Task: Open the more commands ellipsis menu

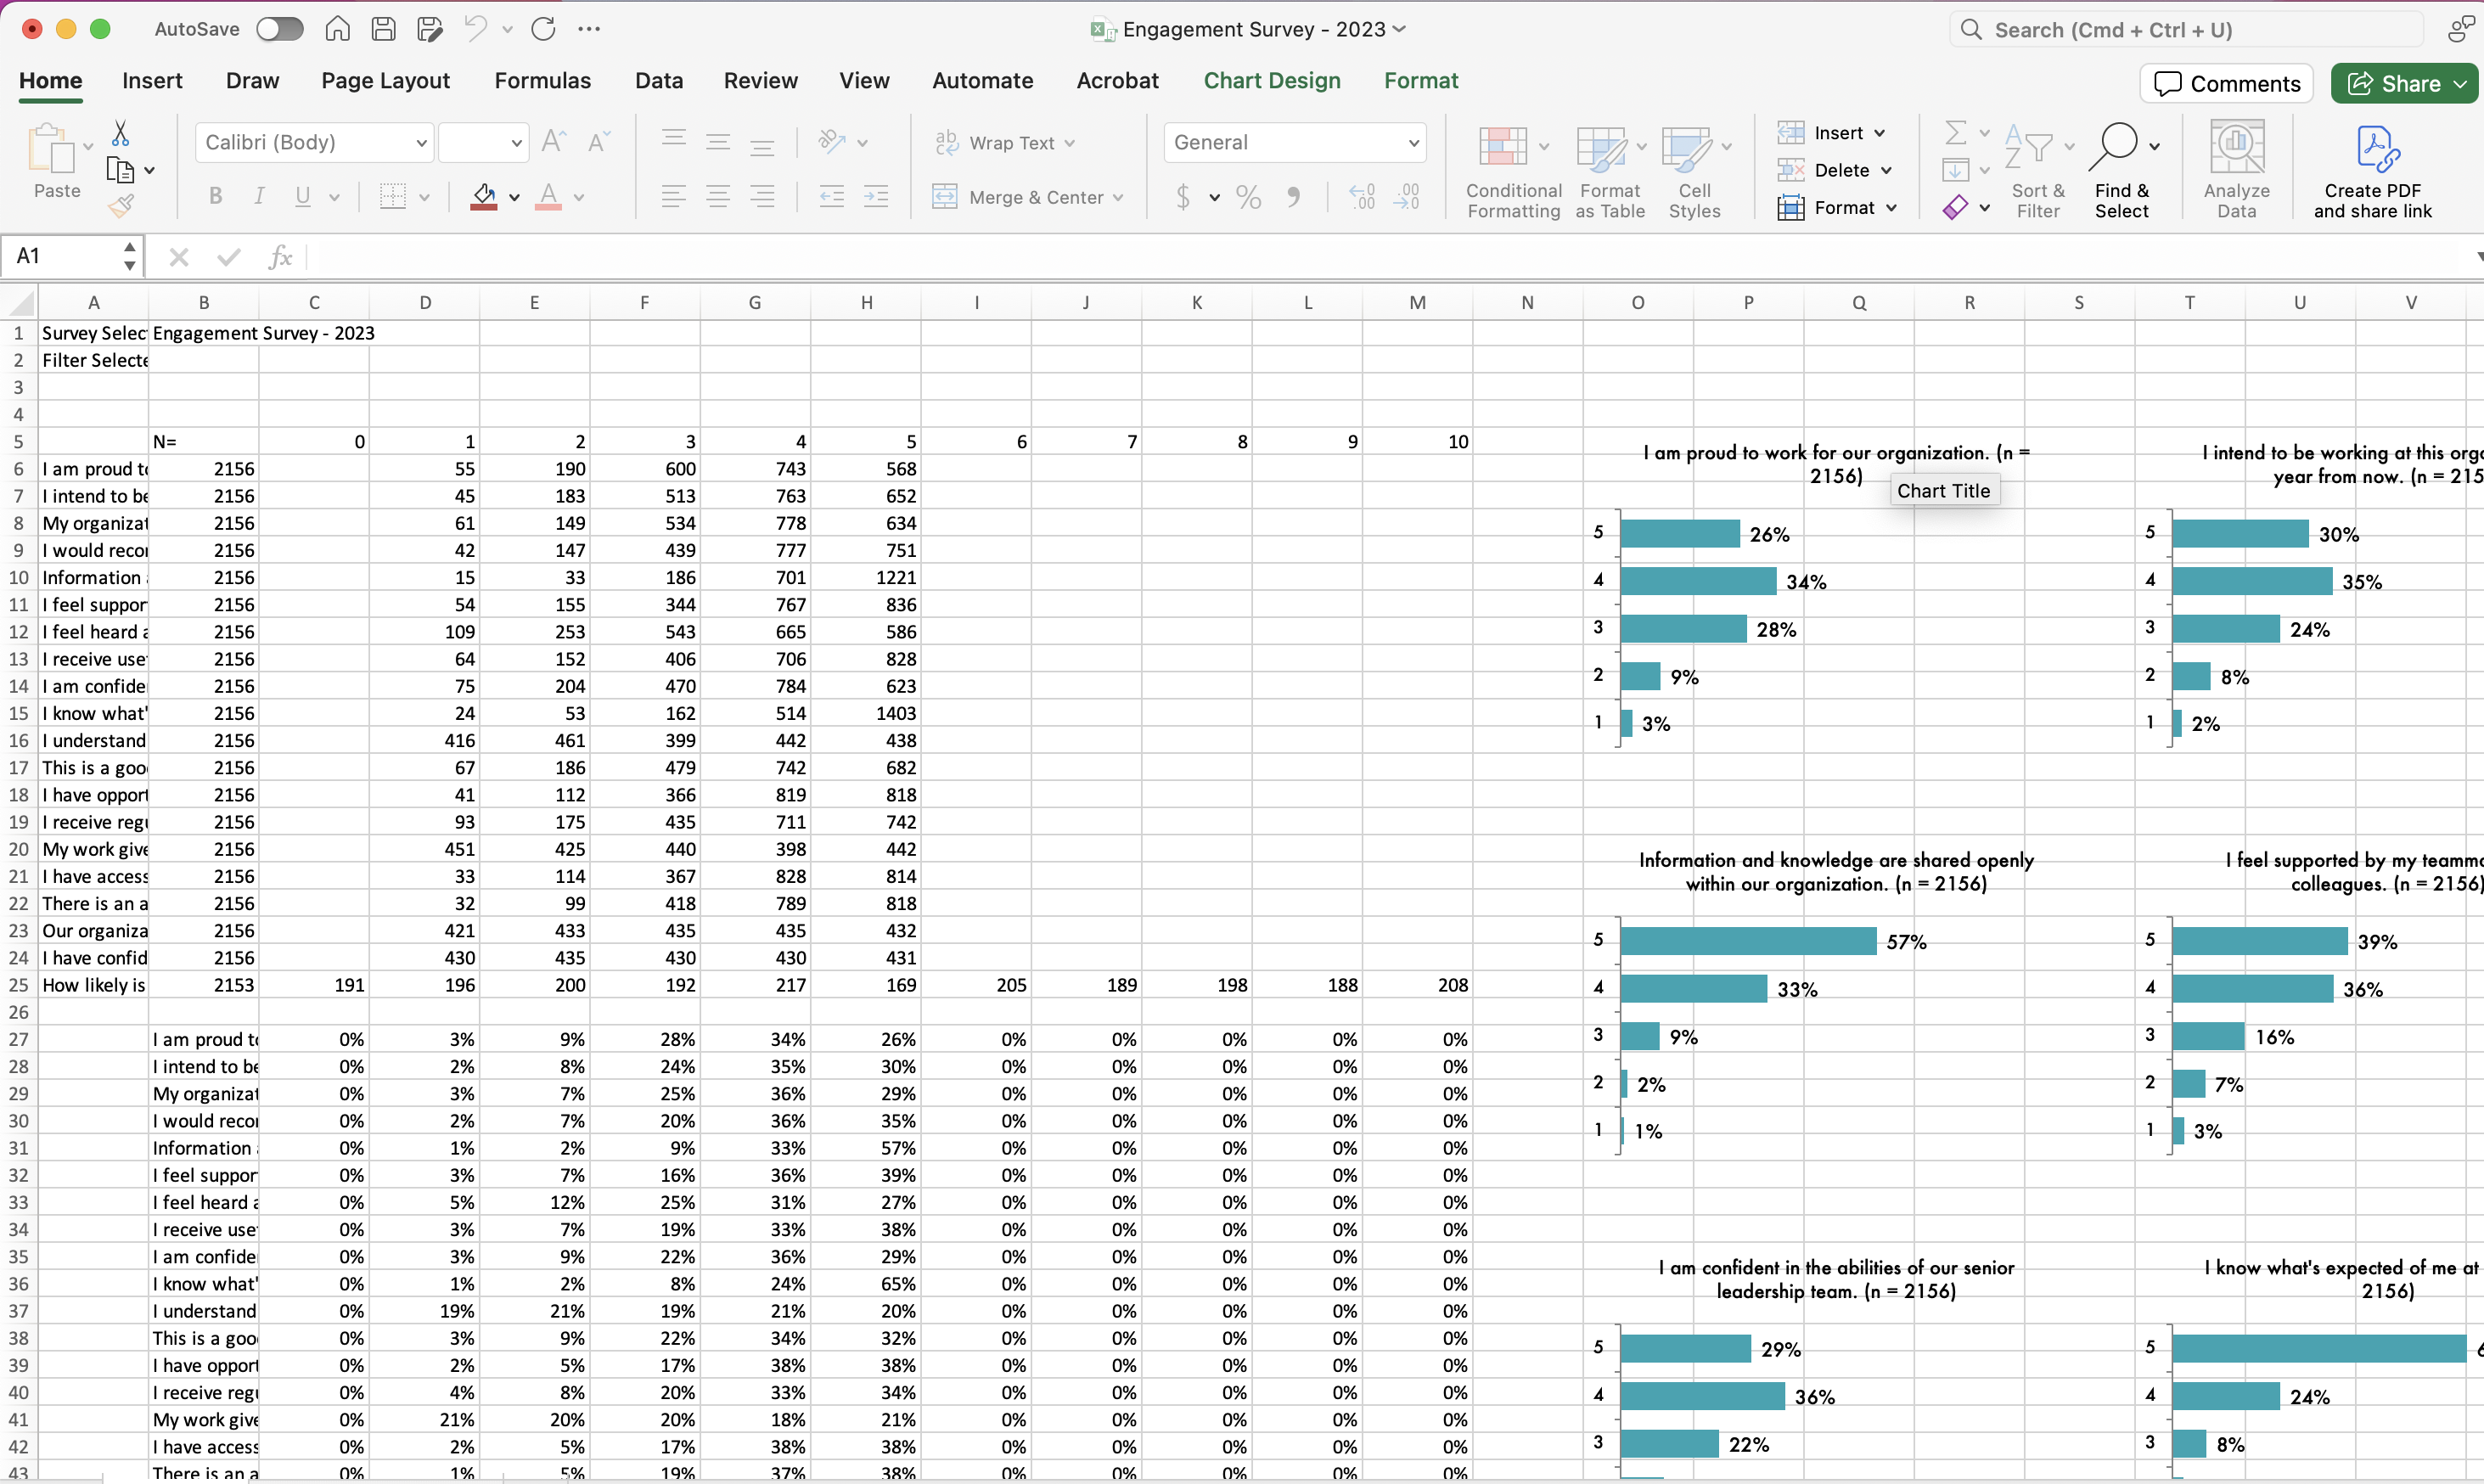Action: pos(589,29)
